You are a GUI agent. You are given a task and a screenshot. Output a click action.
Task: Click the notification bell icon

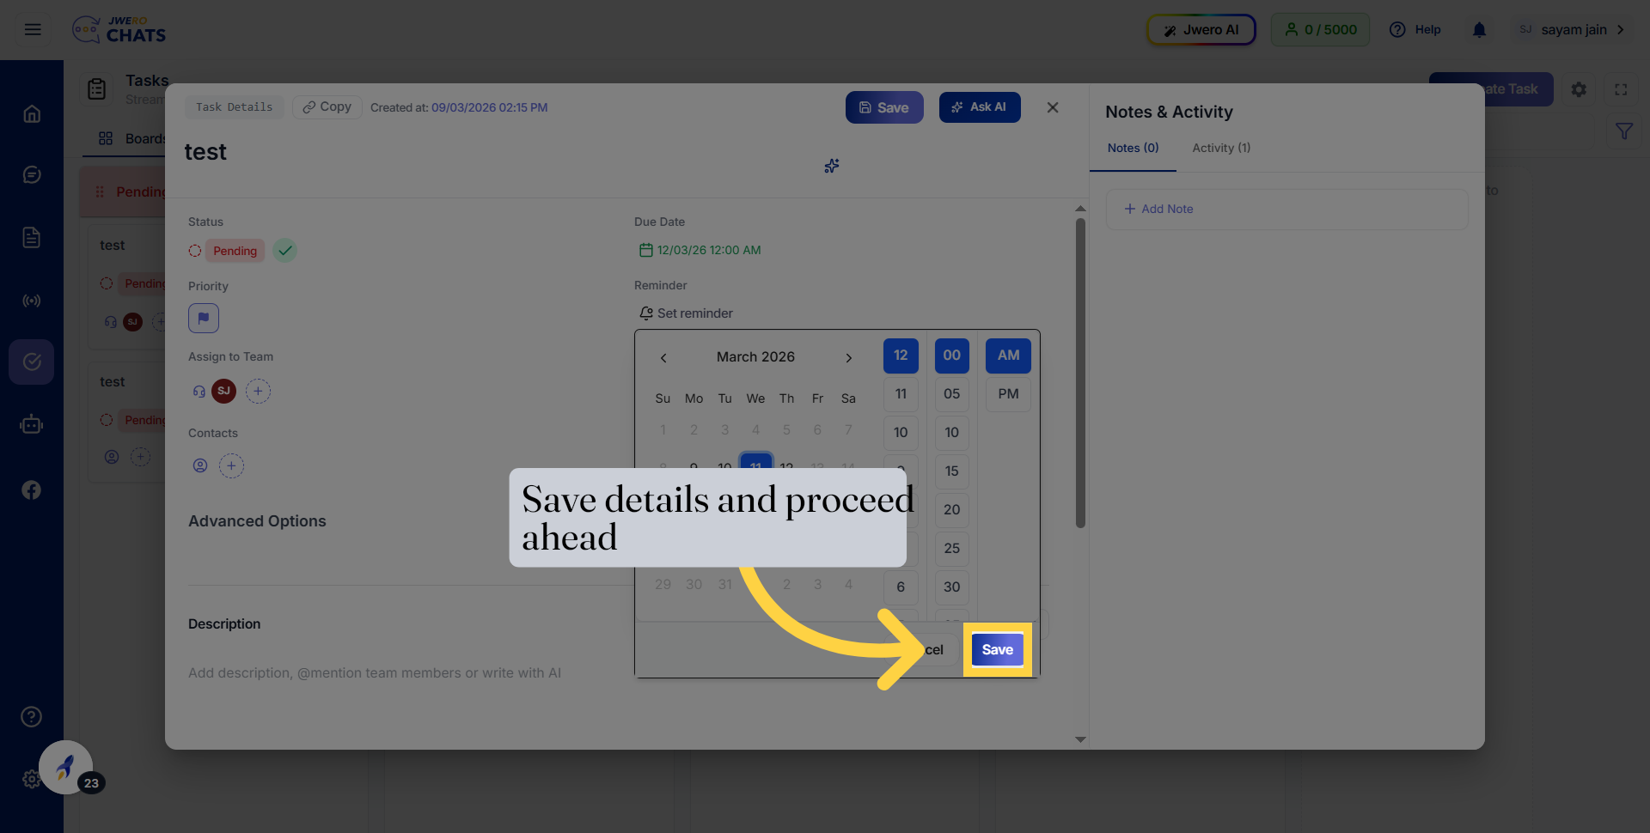(1479, 30)
